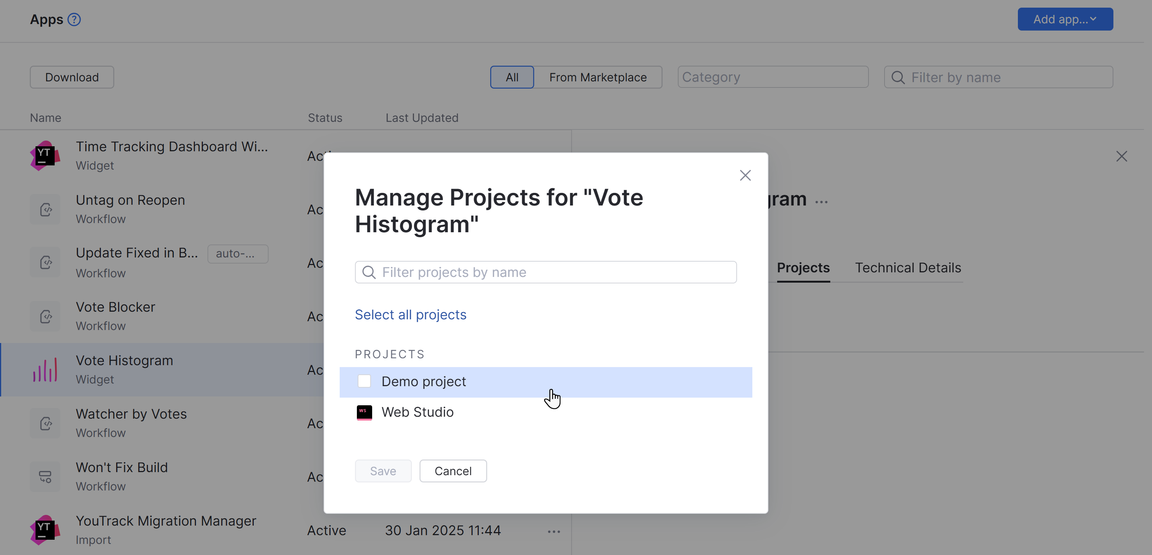Click the Time Tracking Dashboard YouTrack icon

point(45,155)
